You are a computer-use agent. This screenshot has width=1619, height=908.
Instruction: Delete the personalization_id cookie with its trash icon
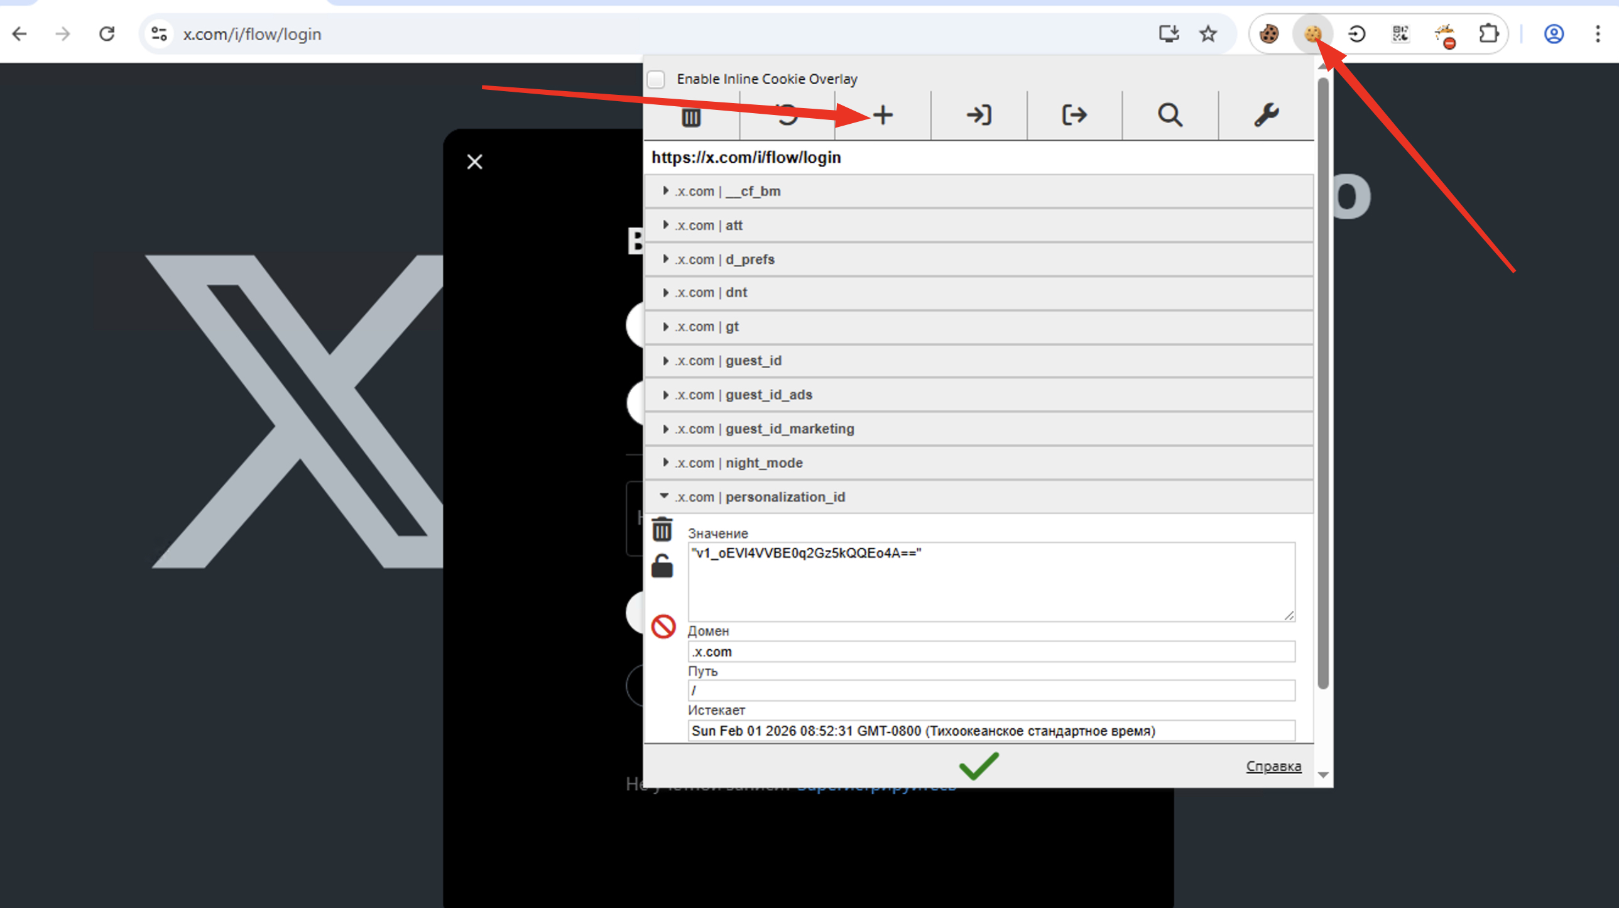pyautogui.click(x=662, y=530)
